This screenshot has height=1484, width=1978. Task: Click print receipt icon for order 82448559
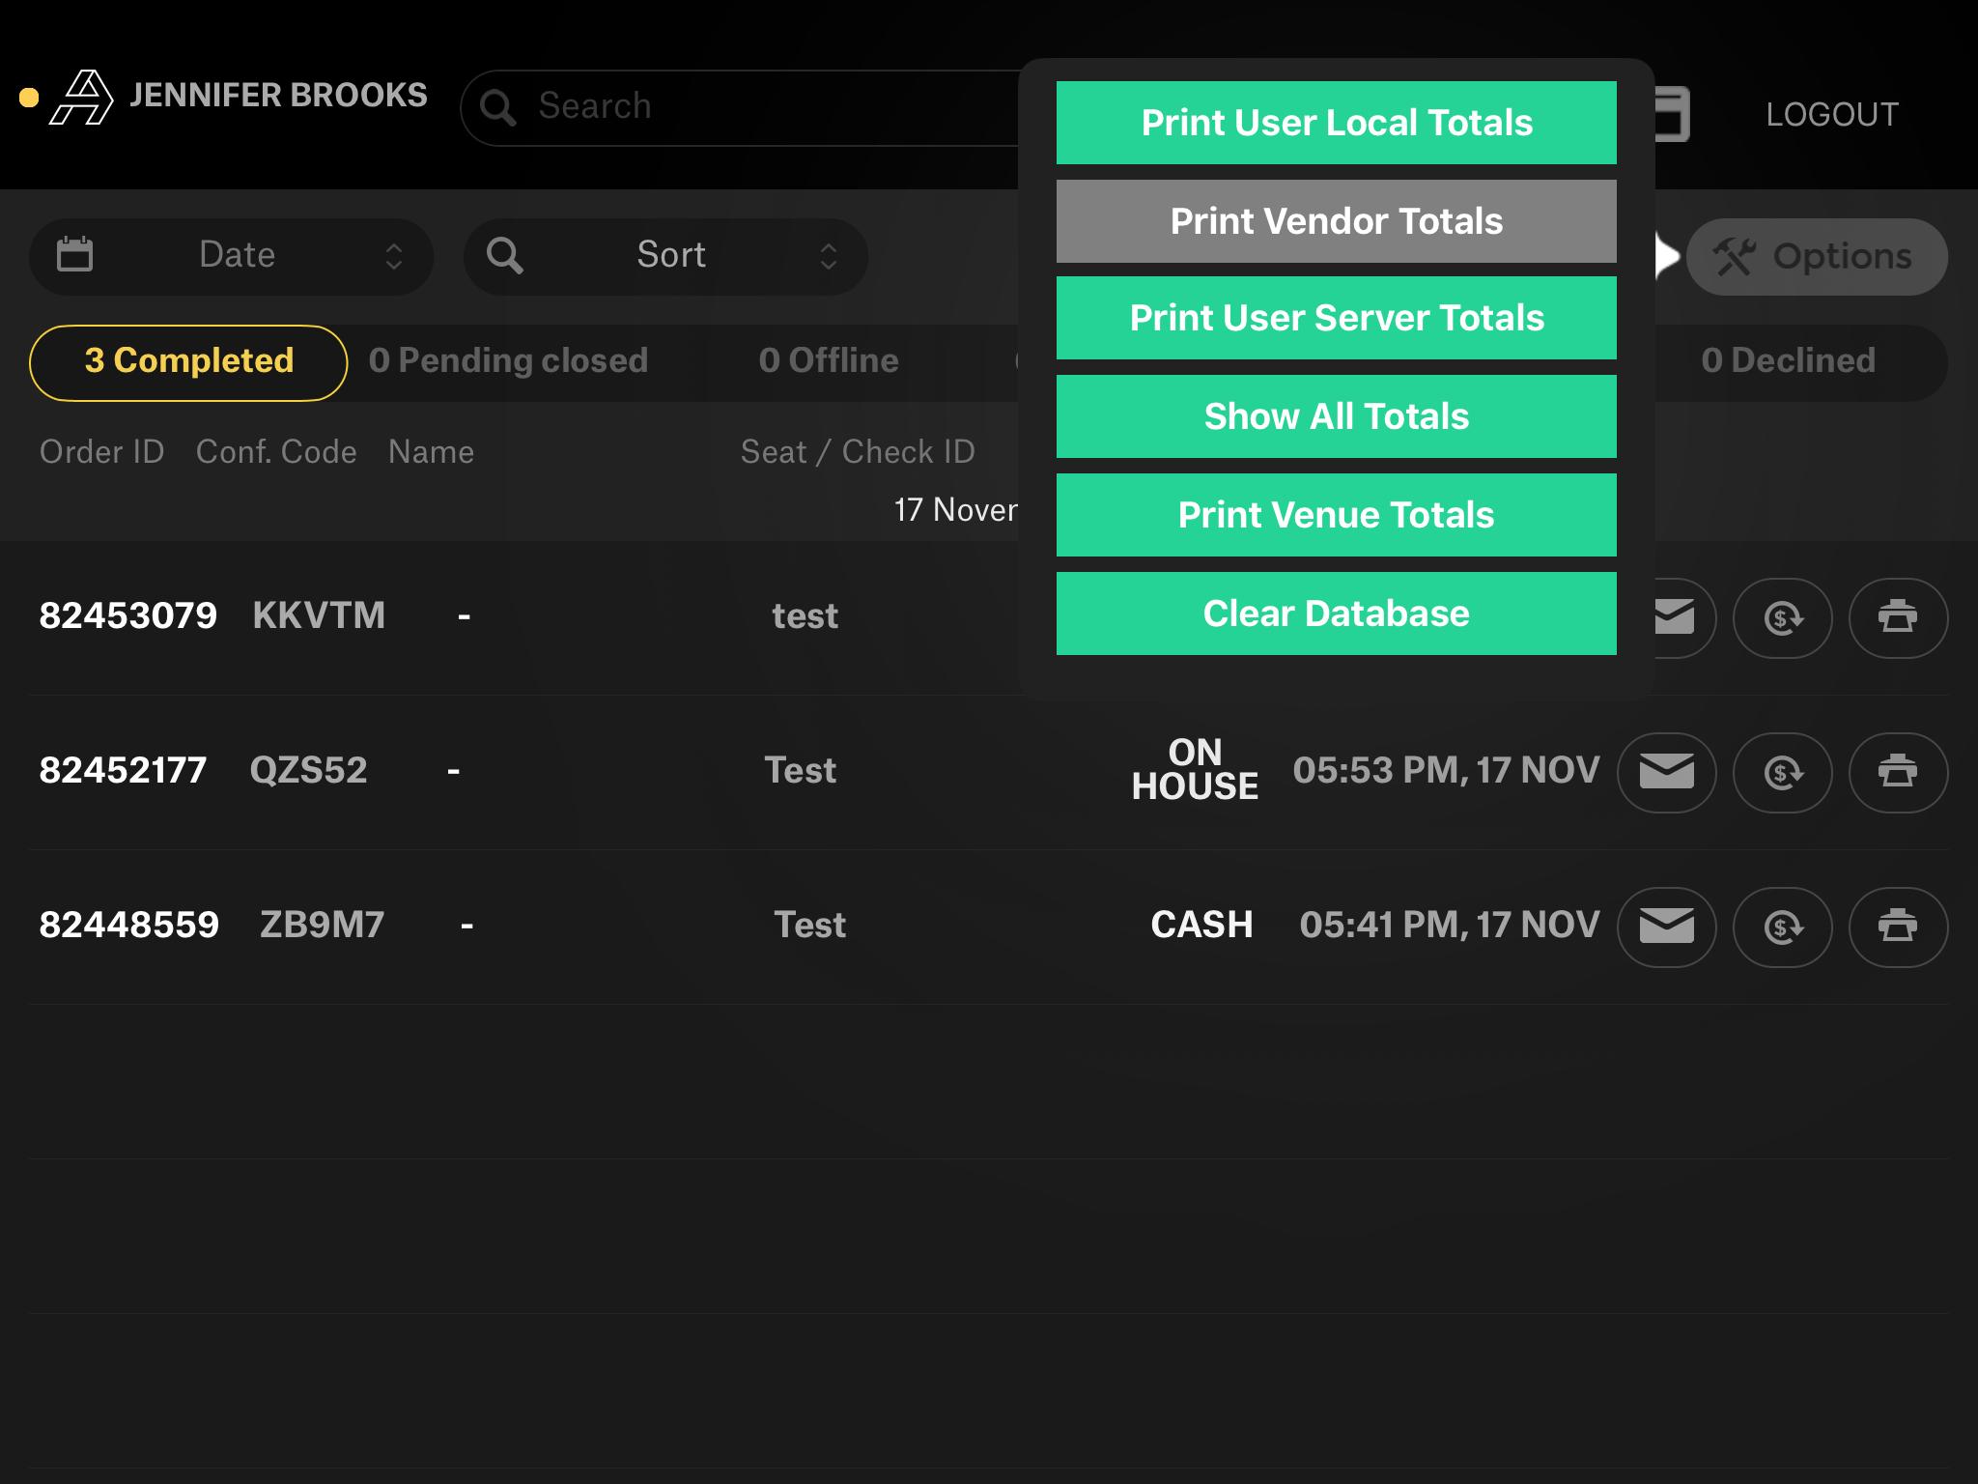1897,927
